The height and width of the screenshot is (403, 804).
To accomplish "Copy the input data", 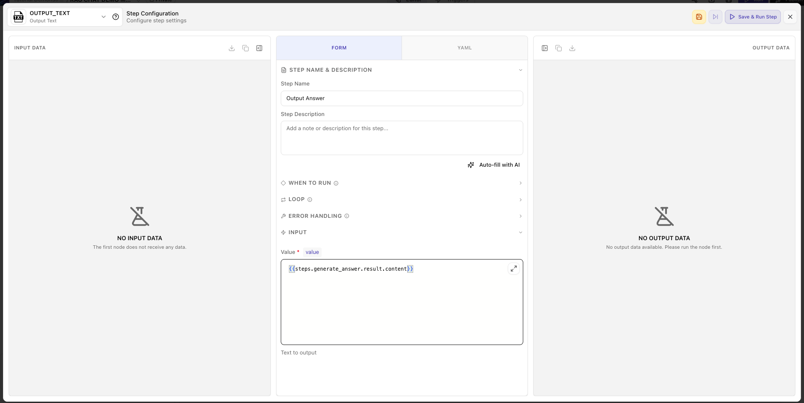I will pyautogui.click(x=245, y=48).
